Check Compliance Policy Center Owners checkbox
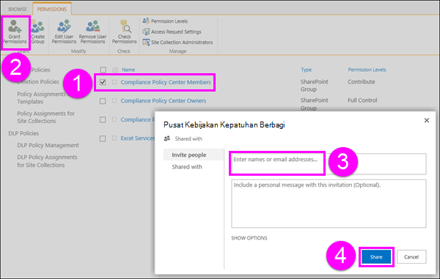440x279 pixels. click(103, 101)
